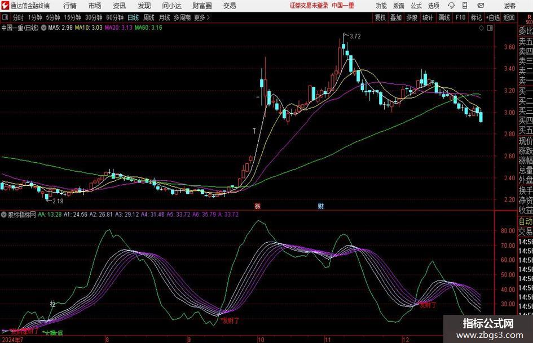Select the 日线 daily period tab
This screenshot has width=533, height=343.
point(133,17)
